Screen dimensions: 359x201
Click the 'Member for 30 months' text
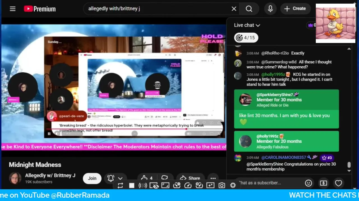tap(279, 100)
